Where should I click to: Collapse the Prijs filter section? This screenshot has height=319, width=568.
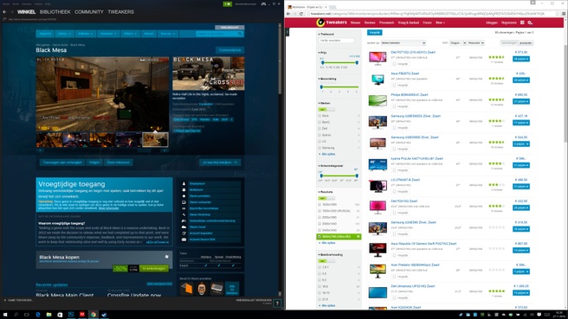click(322, 53)
